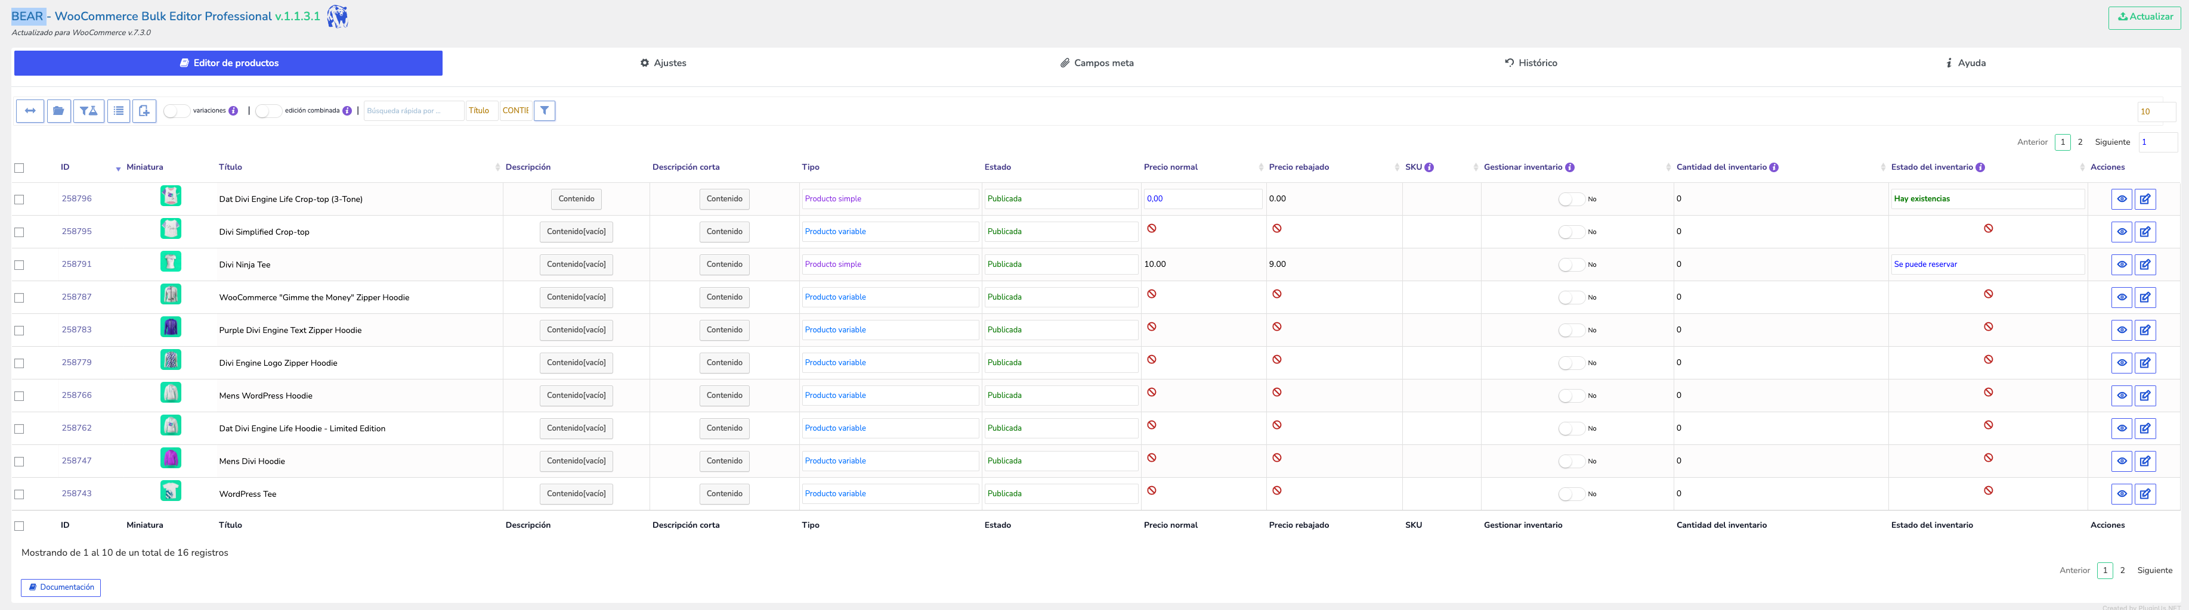The height and width of the screenshot is (610, 2189).
Task: Open Estado Publicada dropdown for Mens Divi Hoodie
Action: pyautogui.click(x=1061, y=460)
